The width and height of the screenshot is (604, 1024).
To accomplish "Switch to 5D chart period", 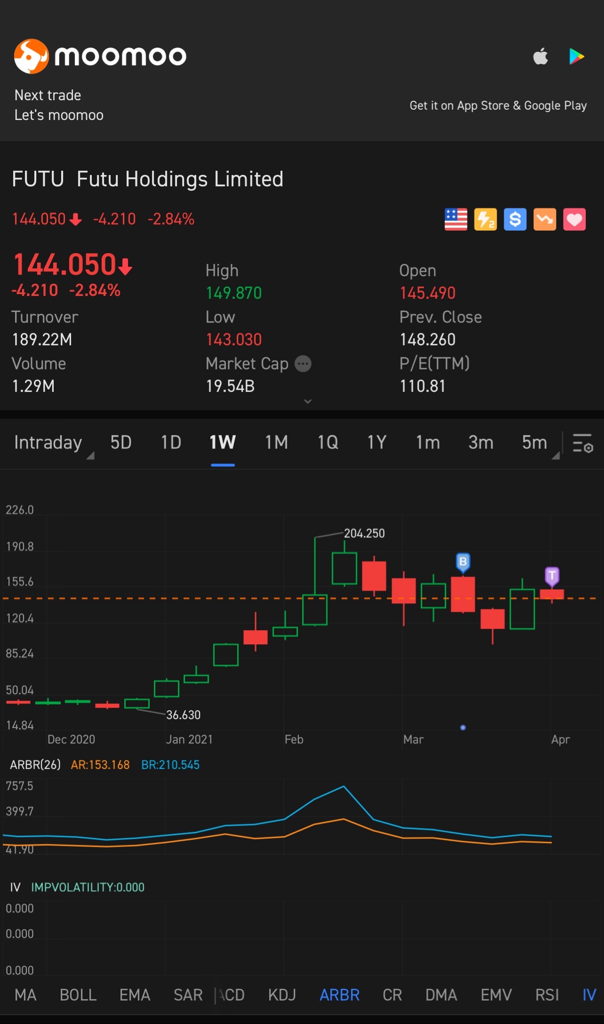I will 121,443.
